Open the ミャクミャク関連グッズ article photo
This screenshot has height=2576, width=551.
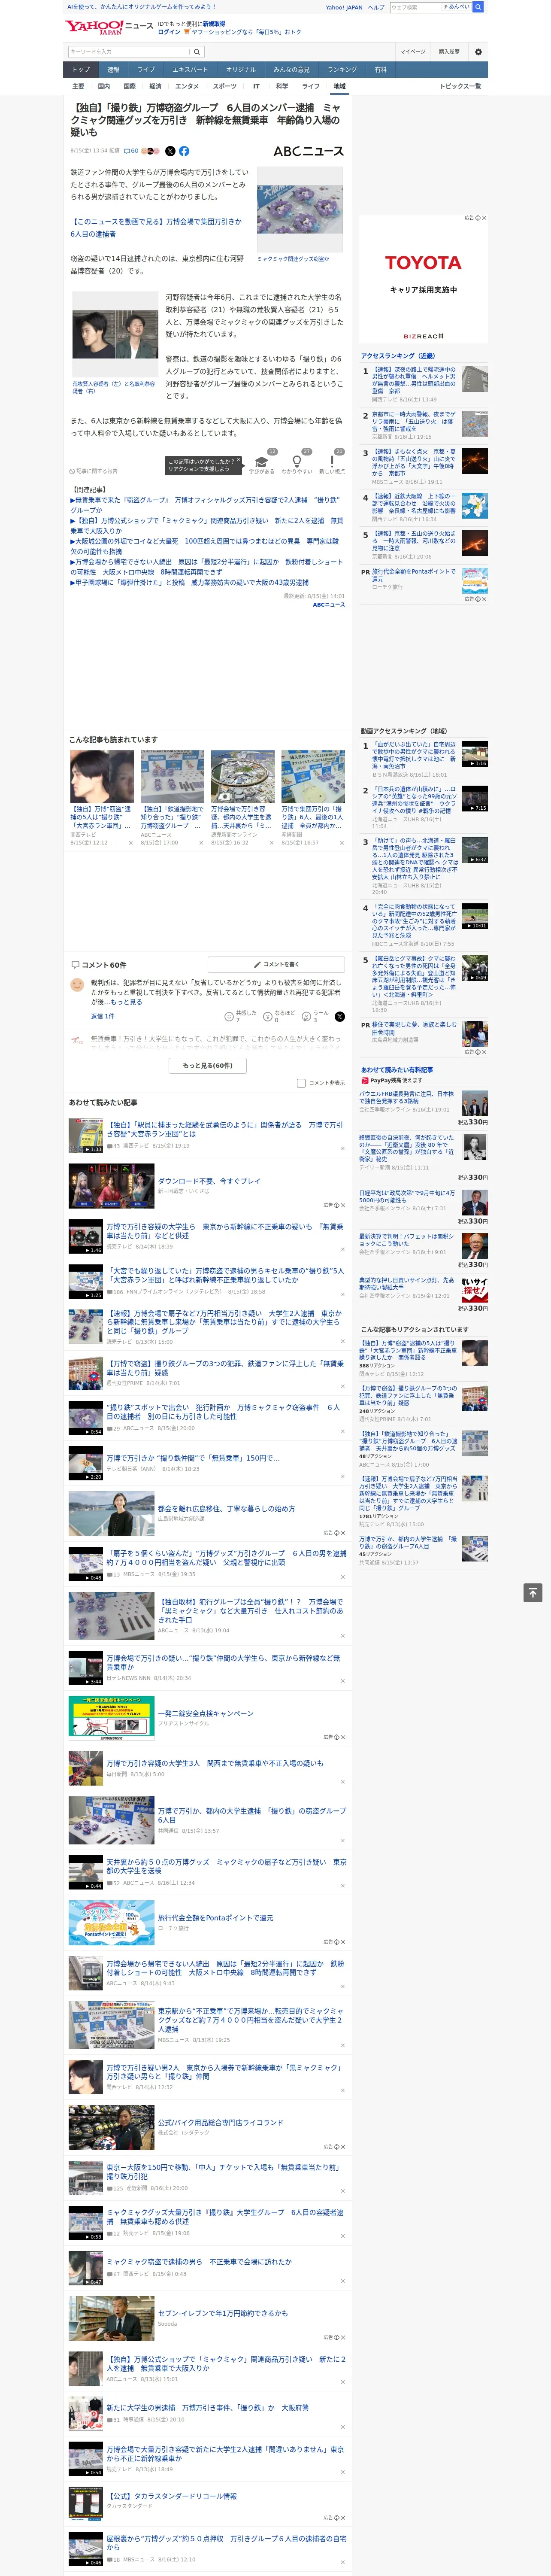tap(300, 209)
